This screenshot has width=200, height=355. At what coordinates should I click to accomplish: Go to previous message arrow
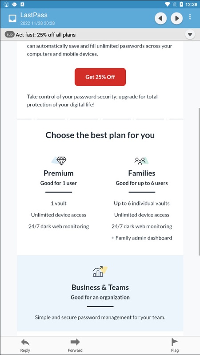161,18
